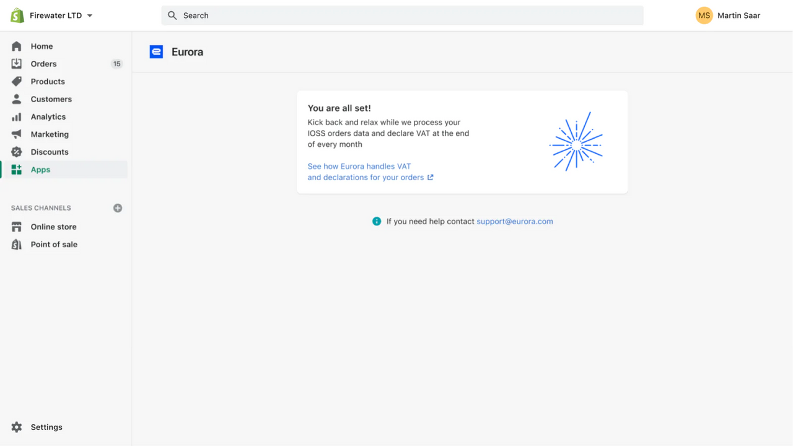Click inside the Search field
Screen dimensions: 793x446
[x=401, y=15]
